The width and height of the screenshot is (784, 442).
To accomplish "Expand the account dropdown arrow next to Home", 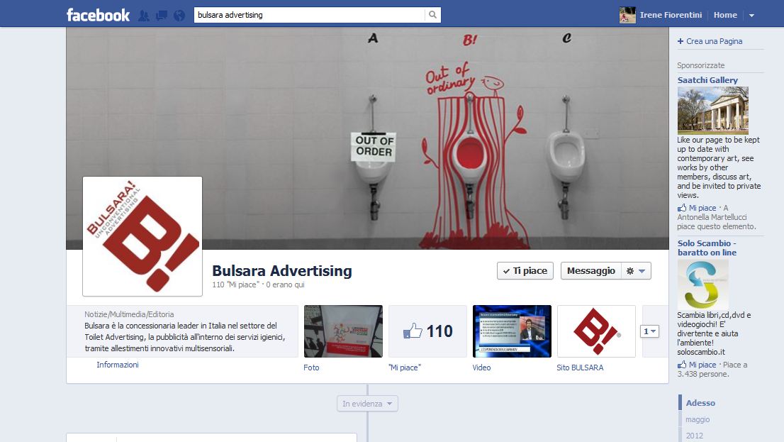I will [752, 14].
